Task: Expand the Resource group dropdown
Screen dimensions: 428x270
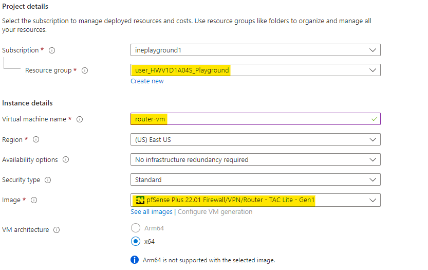Action: coord(255,70)
